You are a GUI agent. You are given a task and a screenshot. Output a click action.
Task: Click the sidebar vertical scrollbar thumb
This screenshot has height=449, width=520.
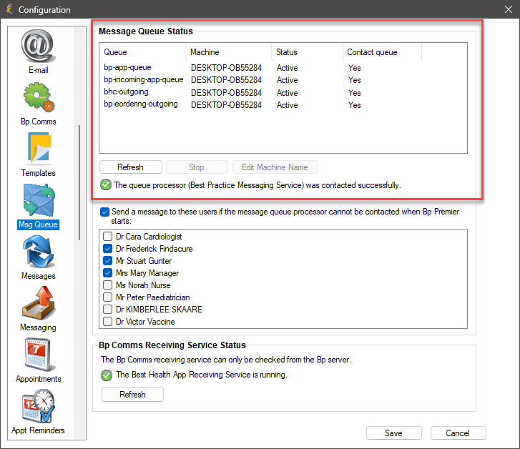[79, 182]
